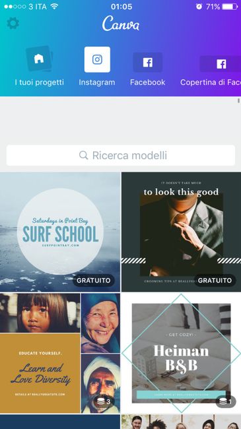Focus the 'Ricerca modelli' search field
This screenshot has width=241, height=429.
point(121,155)
